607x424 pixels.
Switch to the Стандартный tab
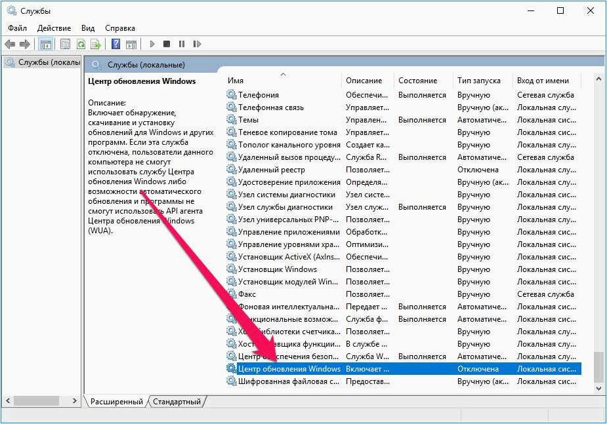pos(177,402)
